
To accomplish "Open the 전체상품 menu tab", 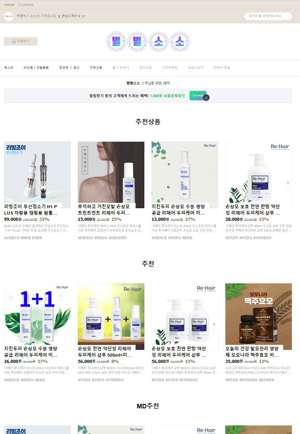I will pos(96,67).
